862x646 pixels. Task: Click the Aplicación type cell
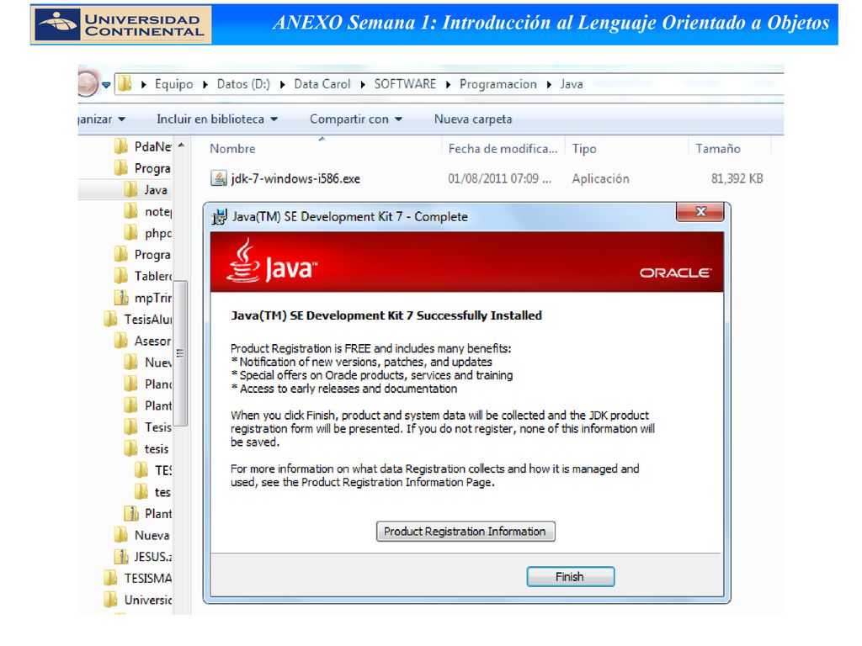(x=600, y=178)
